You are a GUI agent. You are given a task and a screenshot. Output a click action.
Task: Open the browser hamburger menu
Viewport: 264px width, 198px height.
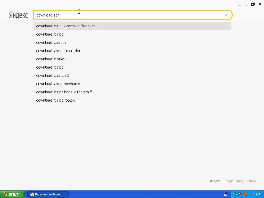tap(240, 4)
